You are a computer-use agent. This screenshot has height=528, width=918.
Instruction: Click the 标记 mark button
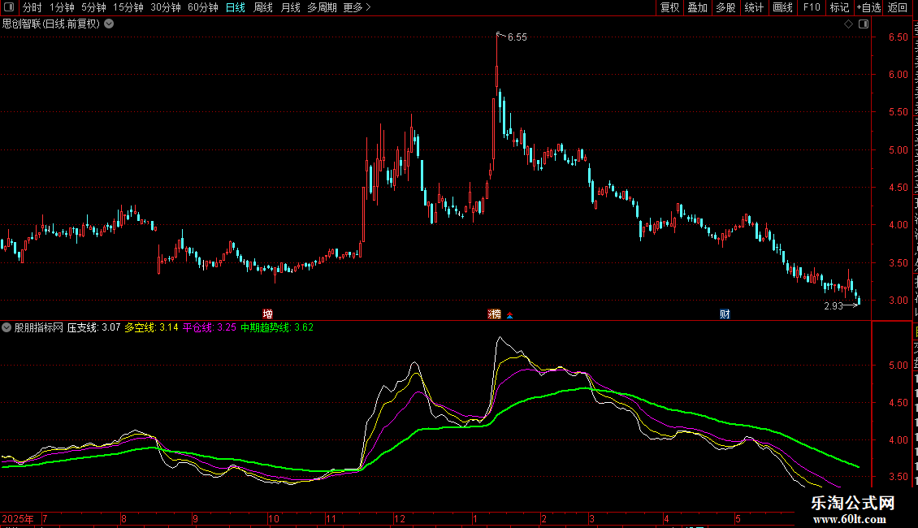tap(839, 7)
